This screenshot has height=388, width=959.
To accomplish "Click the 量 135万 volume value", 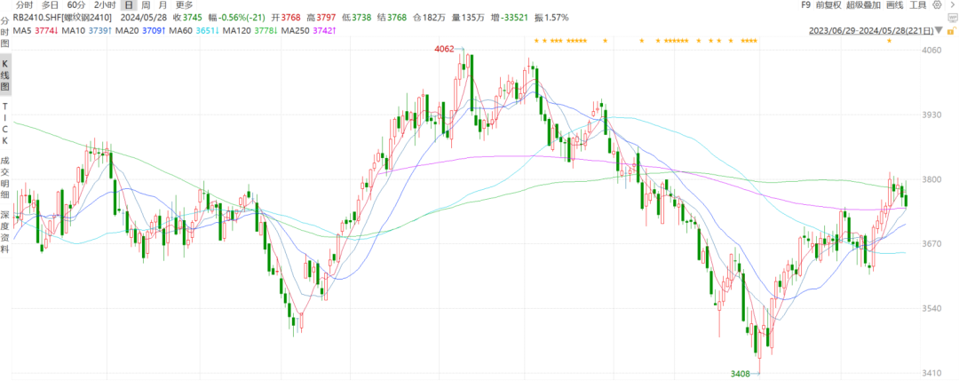I will pyautogui.click(x=469, y=17).
